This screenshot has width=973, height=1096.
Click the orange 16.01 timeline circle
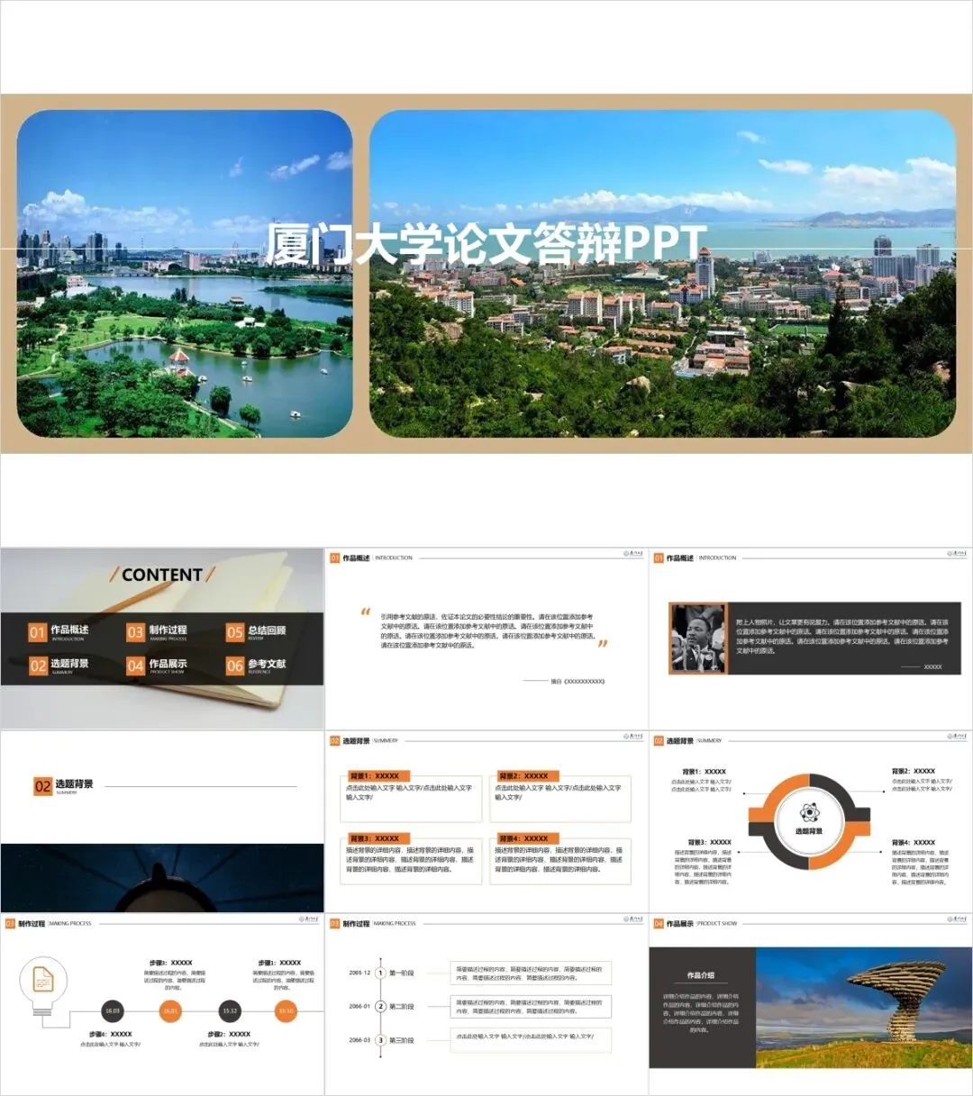pos(170,1011)
